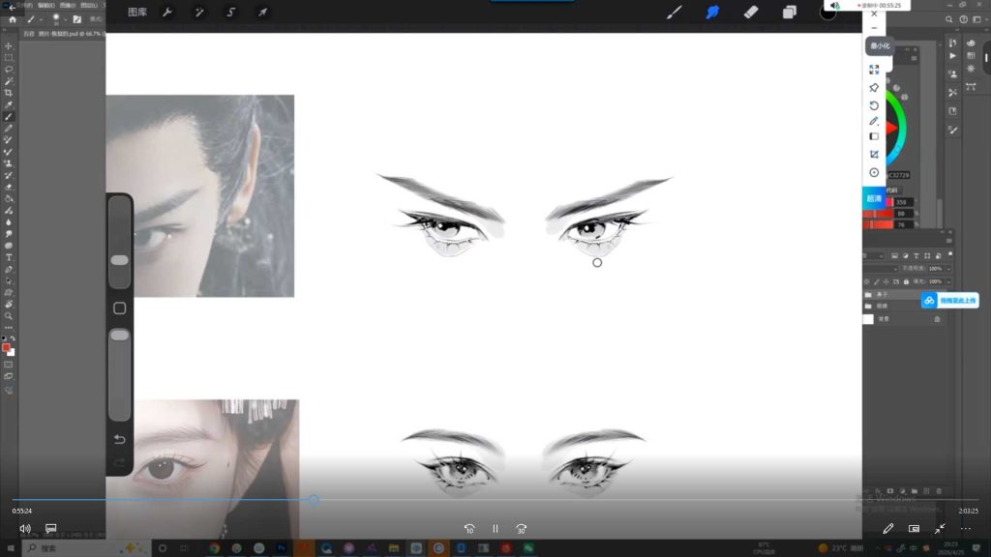Open the magic wand Adjustments menu
The height and width of the screenshot is (557, 991).
[x=199, y=12]
